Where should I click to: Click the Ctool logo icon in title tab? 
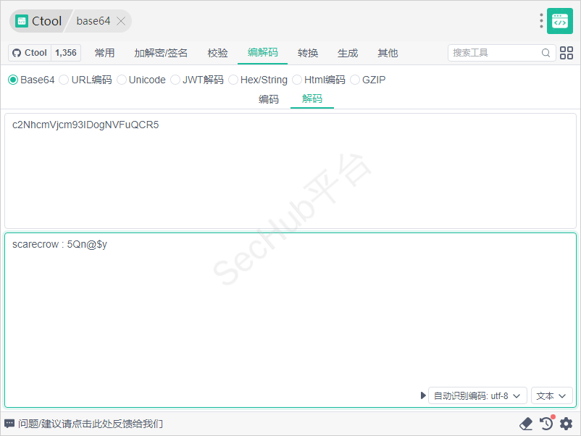click(22, 21)
